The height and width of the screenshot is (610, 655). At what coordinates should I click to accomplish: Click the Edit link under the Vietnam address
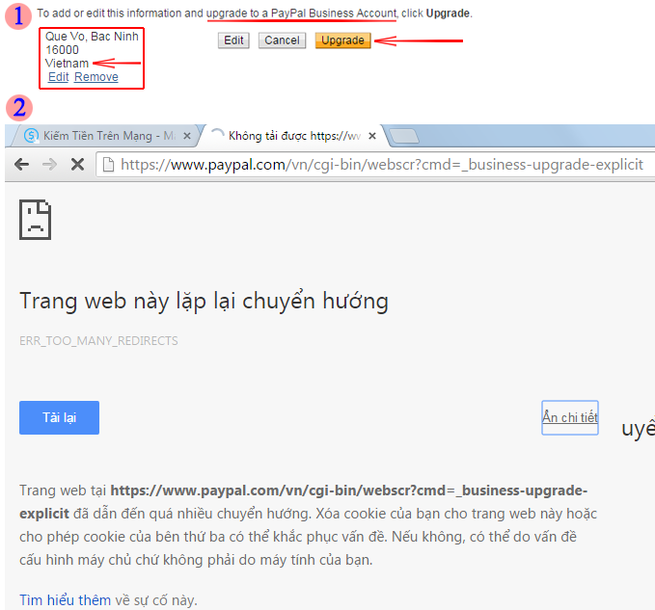pyautogui.click(x=59, y=77)
